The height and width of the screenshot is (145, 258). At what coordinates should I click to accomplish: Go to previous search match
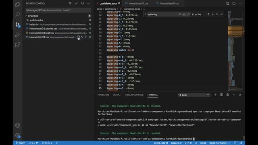pos(208,14)
